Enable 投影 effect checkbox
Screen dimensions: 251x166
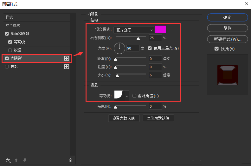pyautogui.click(x=7, y=67)
